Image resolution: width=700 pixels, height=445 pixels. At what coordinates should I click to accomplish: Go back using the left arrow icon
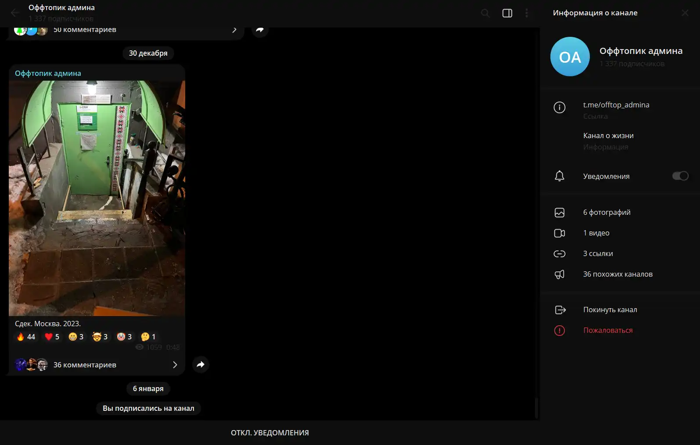point(15,13)
